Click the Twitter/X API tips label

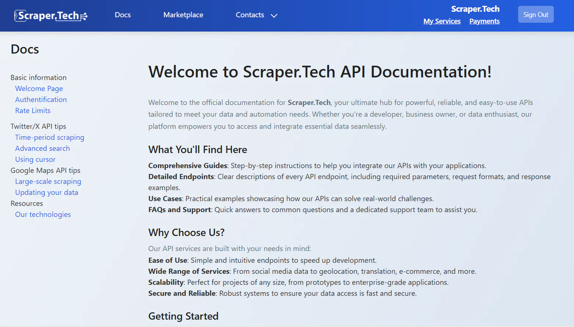(x=38, y=126)
